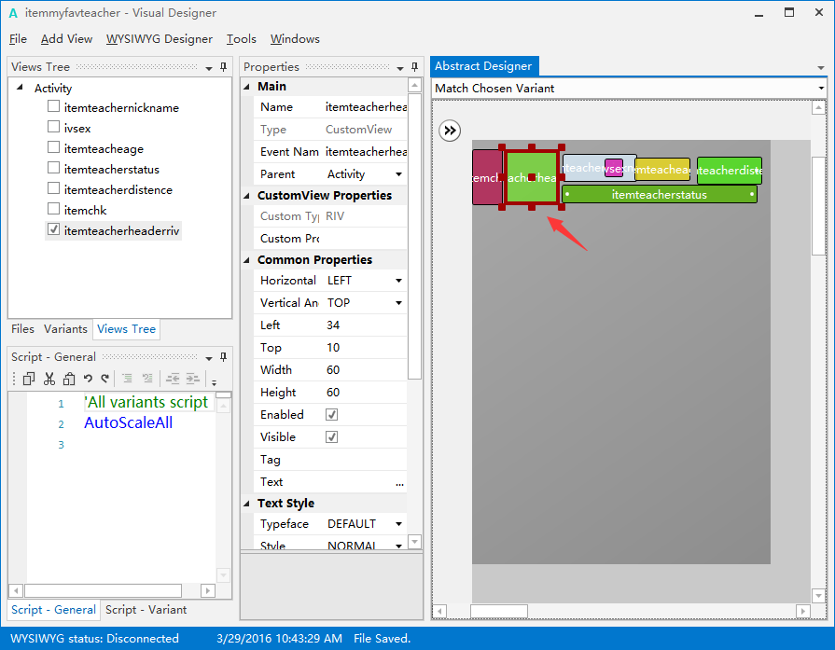The image size is (835, 650).
Task: Click the decrease indent icon
Action: (x=174, y=379)
